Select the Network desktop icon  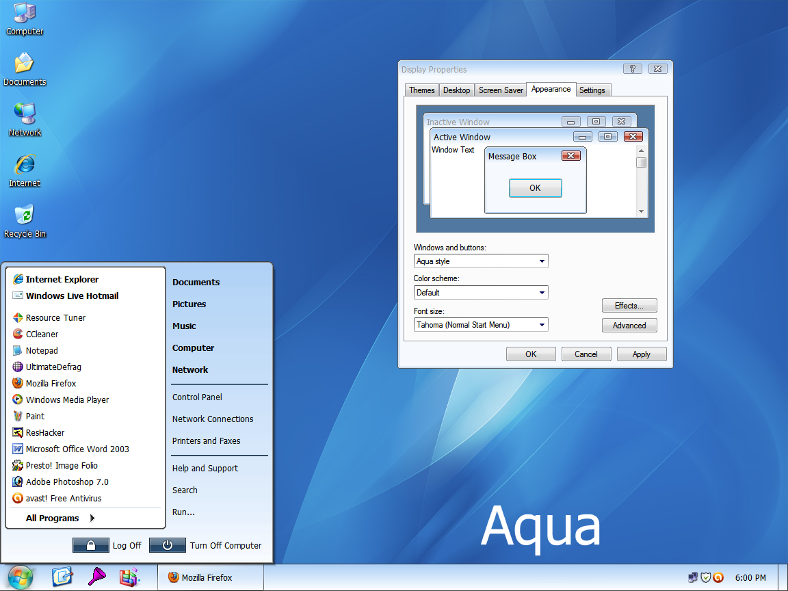pos(25,120)
